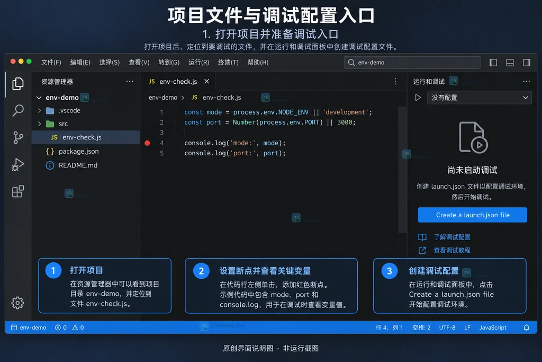This screenshot has height=362, width=542.
Task: Close the env-check.js editor tab
Action: click(x=207, y=81)
